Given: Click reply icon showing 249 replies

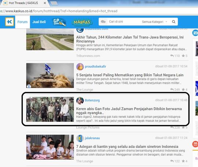Looking at the screenshot, I should pyautogui.click(x=172, y=89).
